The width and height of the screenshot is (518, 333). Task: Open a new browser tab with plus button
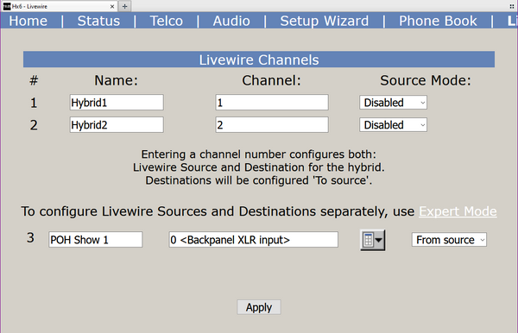(x=124, y=6)
